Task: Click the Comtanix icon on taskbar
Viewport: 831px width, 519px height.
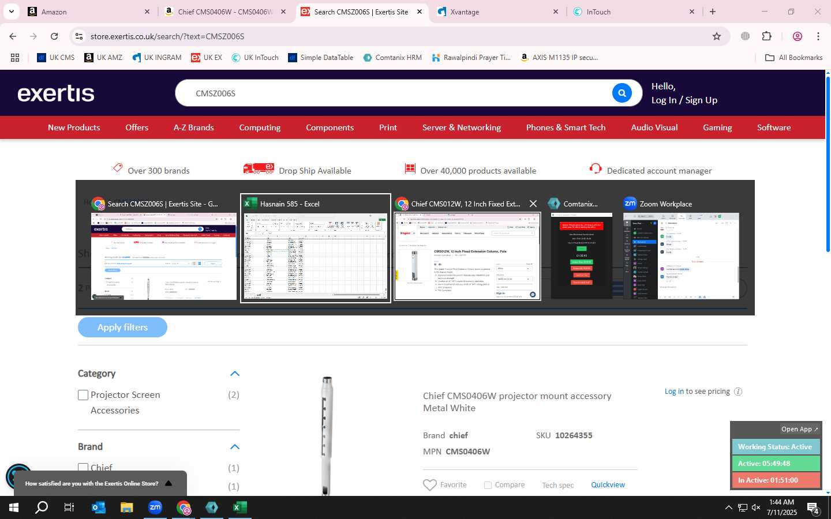Action: pos(212,507)
